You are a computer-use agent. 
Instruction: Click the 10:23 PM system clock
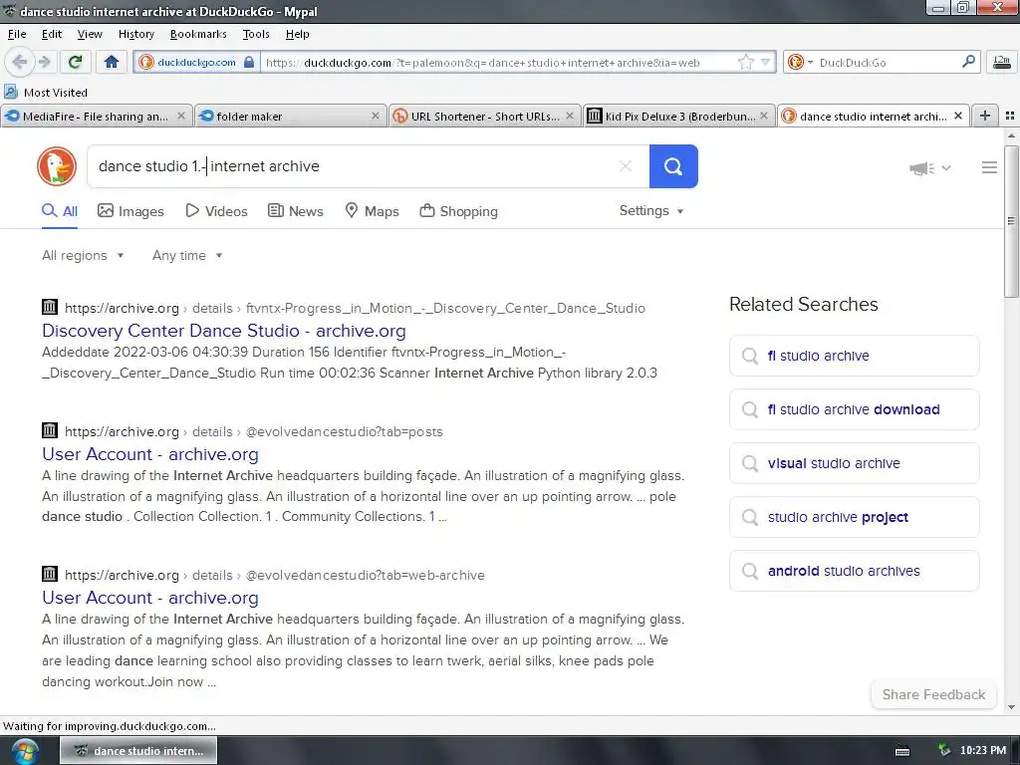(x=982, y=751)
